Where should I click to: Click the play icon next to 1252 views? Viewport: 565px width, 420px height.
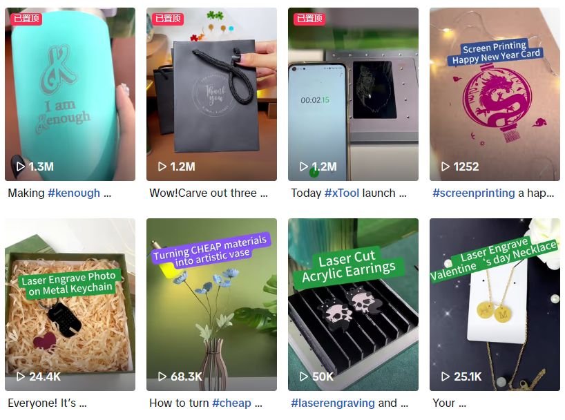pyautogui.click(x=446, y=166)
